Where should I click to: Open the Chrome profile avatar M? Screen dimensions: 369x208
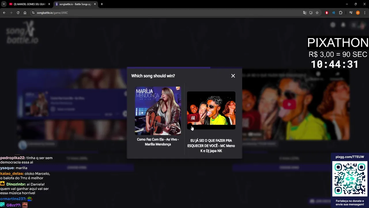358,13
